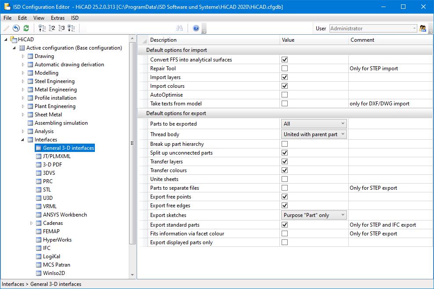Enable the Repair Tool checkbox
Viewport: 434px width, 289px height.
point(285,69)
